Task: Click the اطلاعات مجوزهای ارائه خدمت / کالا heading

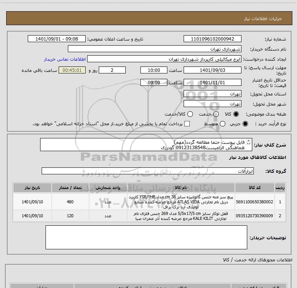Action: pyautogui.click(x=257, y=260)
